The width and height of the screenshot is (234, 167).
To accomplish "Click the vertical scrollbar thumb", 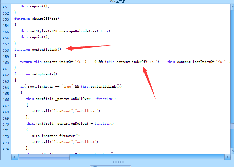I will 232,126.
